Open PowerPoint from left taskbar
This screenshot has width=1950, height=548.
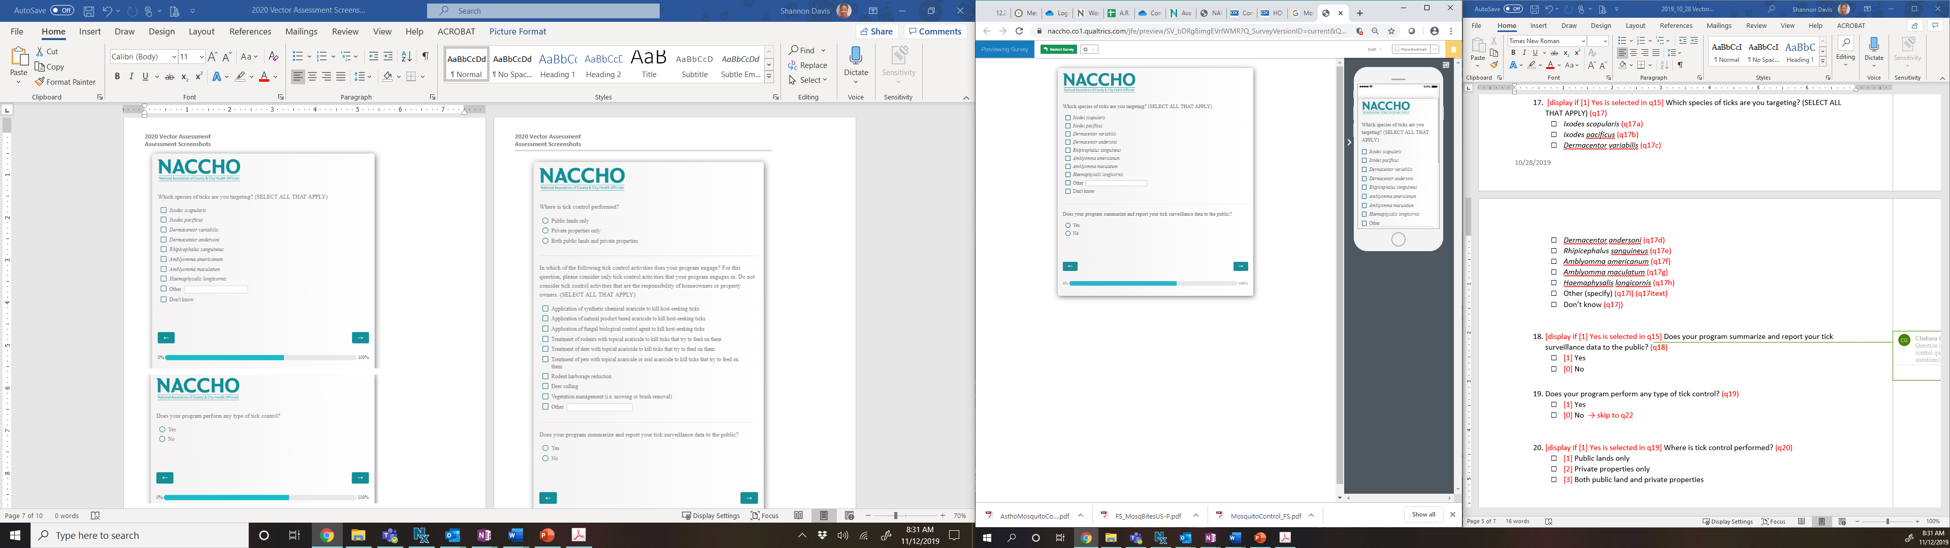(x=546, y=535)
